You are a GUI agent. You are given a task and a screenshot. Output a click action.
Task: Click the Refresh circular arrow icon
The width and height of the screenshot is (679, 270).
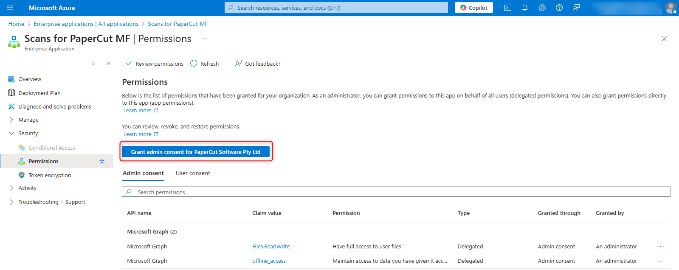tap(194, 63)
